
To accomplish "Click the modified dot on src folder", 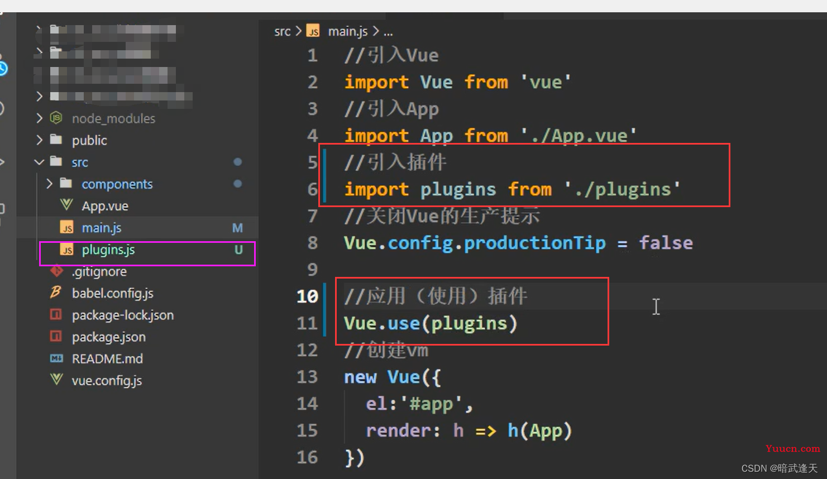I will click(238, 162).
